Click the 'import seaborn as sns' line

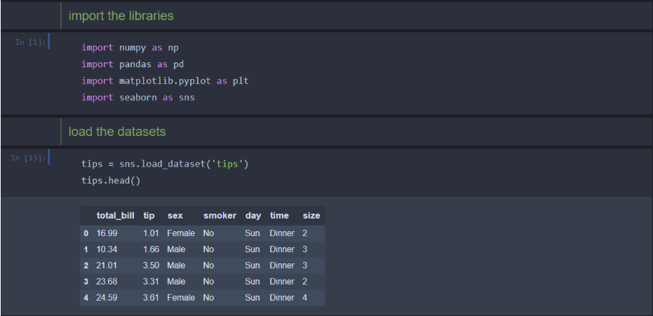[137, 97]
